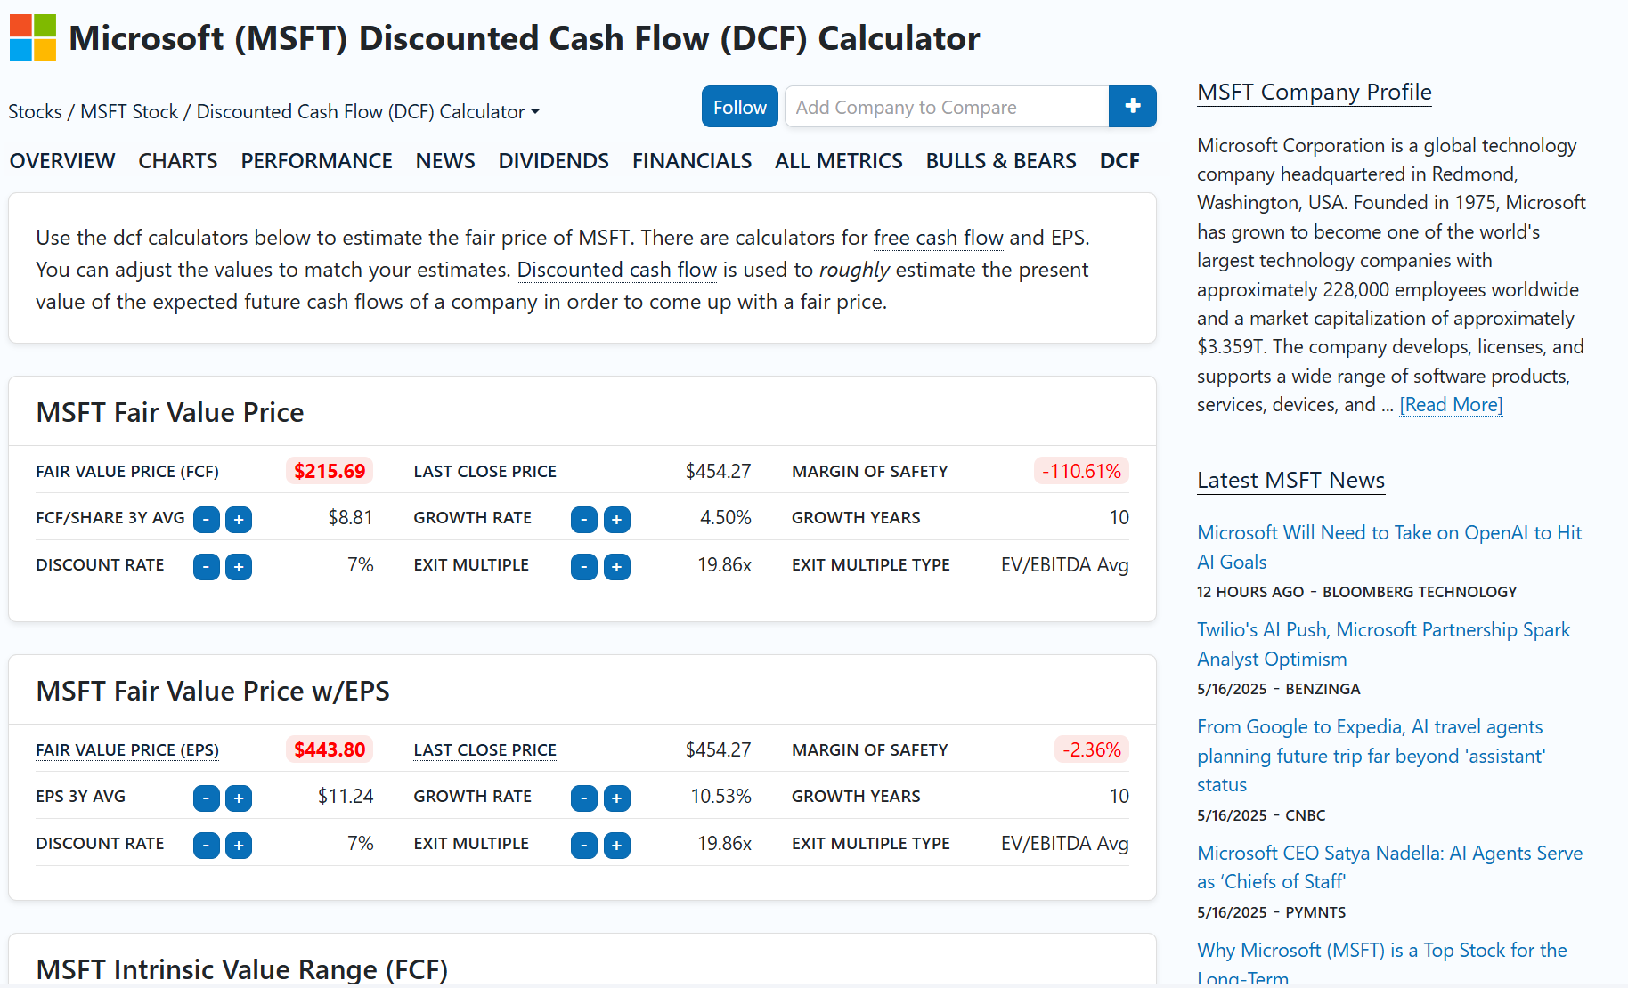
Task: Click the -110.61% margin of safety value
Action: tap(1081, 471)
